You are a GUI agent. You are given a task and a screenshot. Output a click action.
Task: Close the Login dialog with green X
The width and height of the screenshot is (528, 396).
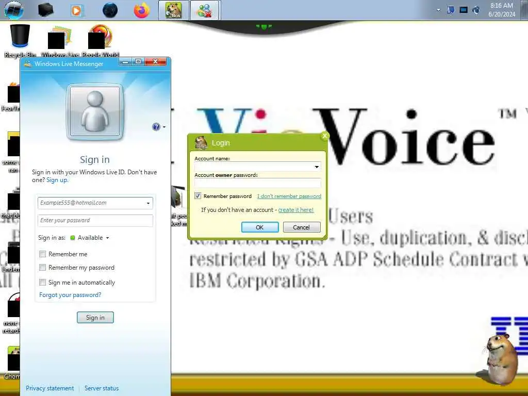tap(324, 136)
